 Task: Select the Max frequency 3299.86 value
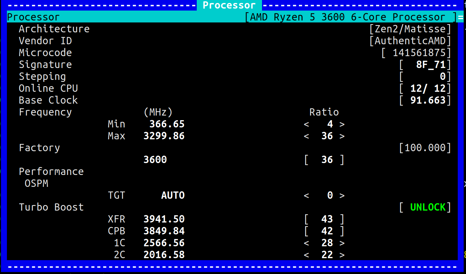(164, 136)
